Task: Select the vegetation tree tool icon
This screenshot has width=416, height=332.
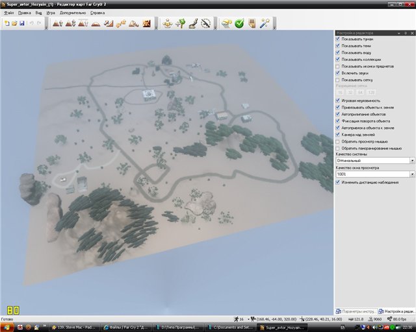Action: tap(180, 23)
